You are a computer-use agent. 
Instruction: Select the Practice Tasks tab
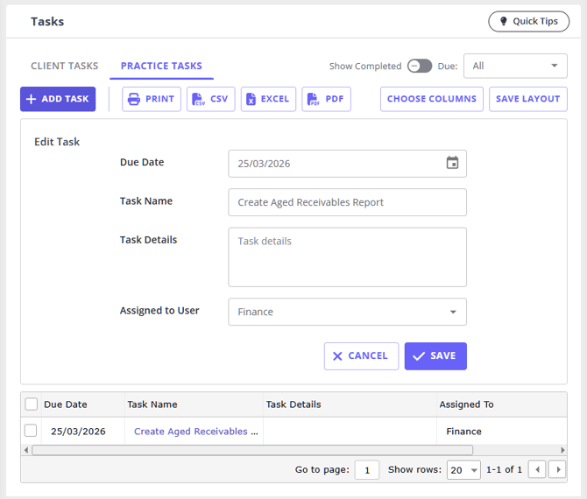(161, 66)
